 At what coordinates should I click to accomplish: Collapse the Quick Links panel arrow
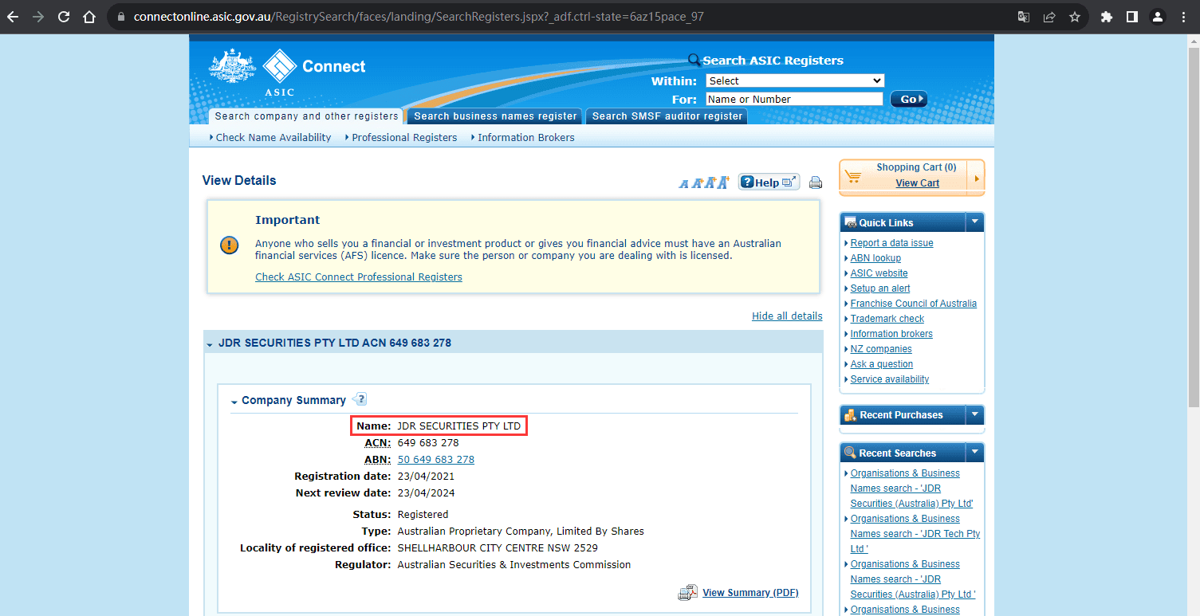974,222
